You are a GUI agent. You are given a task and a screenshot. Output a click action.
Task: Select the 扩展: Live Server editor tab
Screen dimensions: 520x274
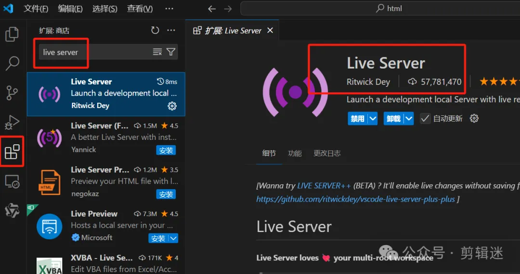[232, 30]
